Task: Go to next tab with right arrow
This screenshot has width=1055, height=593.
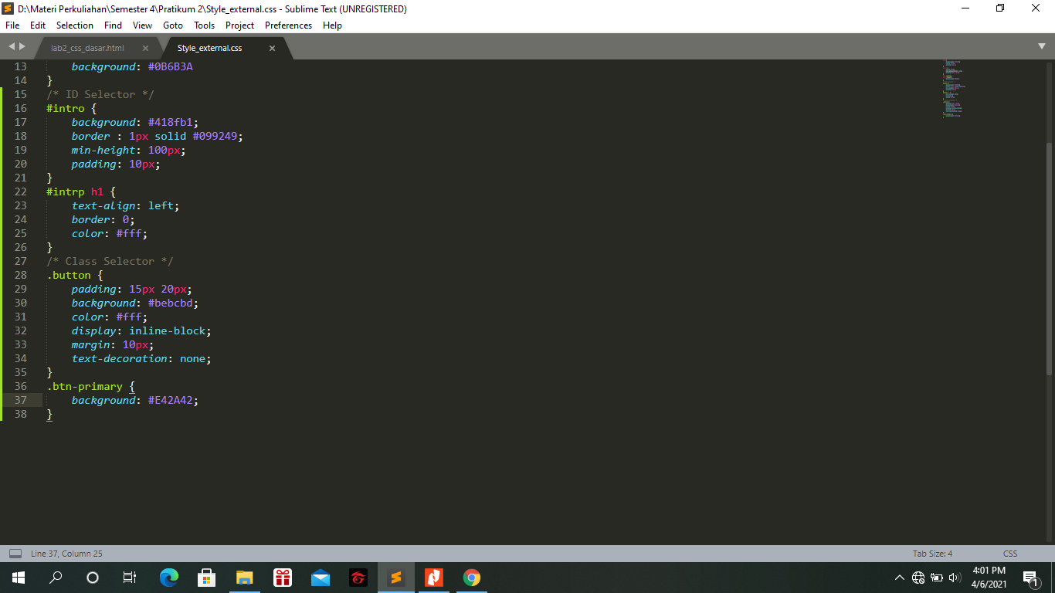Action: point(22,47)
